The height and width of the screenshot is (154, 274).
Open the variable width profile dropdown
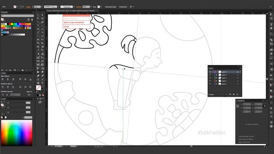pyautogui.click(x=58, y=7)
